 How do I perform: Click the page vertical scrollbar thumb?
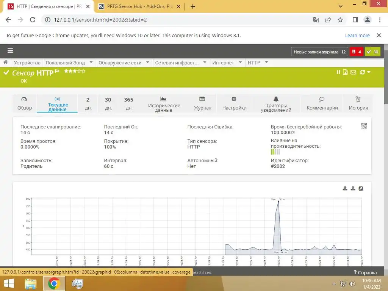386,77
